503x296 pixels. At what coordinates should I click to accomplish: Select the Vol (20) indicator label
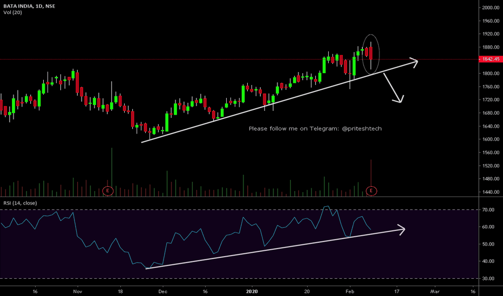(x=13, y=12)
